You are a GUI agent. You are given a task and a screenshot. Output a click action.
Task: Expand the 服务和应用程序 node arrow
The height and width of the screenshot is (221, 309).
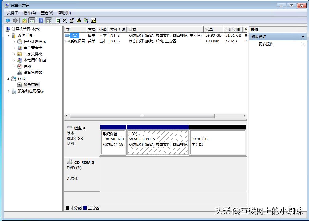point(8,91)
